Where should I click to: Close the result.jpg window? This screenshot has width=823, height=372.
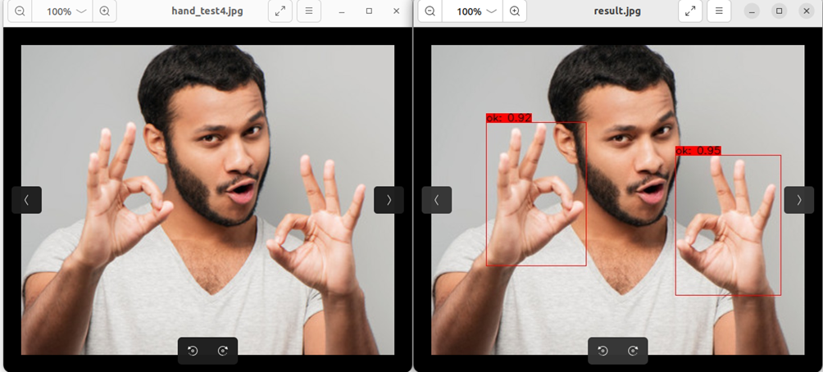(807, 11)
